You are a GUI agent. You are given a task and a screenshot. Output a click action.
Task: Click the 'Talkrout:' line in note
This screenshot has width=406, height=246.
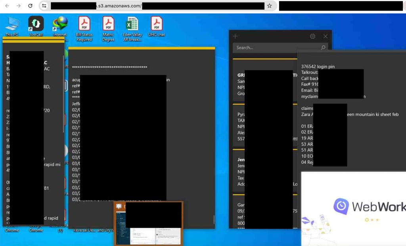[309, 72]
